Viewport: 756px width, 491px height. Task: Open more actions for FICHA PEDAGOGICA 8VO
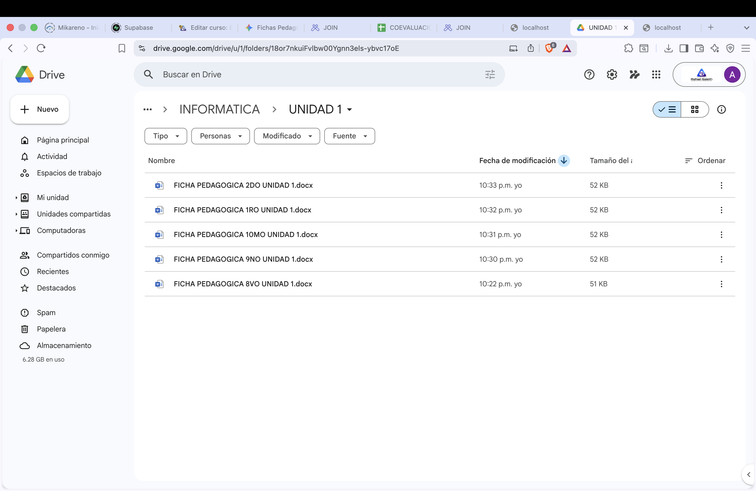click(x=721, y=284)
